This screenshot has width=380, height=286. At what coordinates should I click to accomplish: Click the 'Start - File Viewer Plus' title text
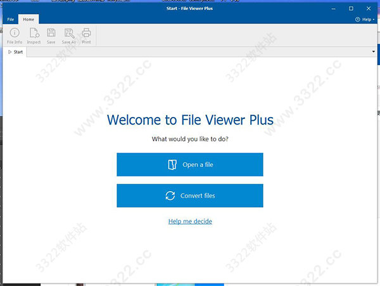point(189,8)
